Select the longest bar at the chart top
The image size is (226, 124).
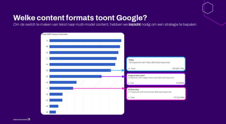(x=85, y=41)
